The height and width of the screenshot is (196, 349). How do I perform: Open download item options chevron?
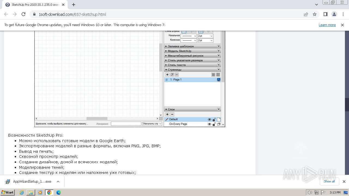(x=58, y=182)
